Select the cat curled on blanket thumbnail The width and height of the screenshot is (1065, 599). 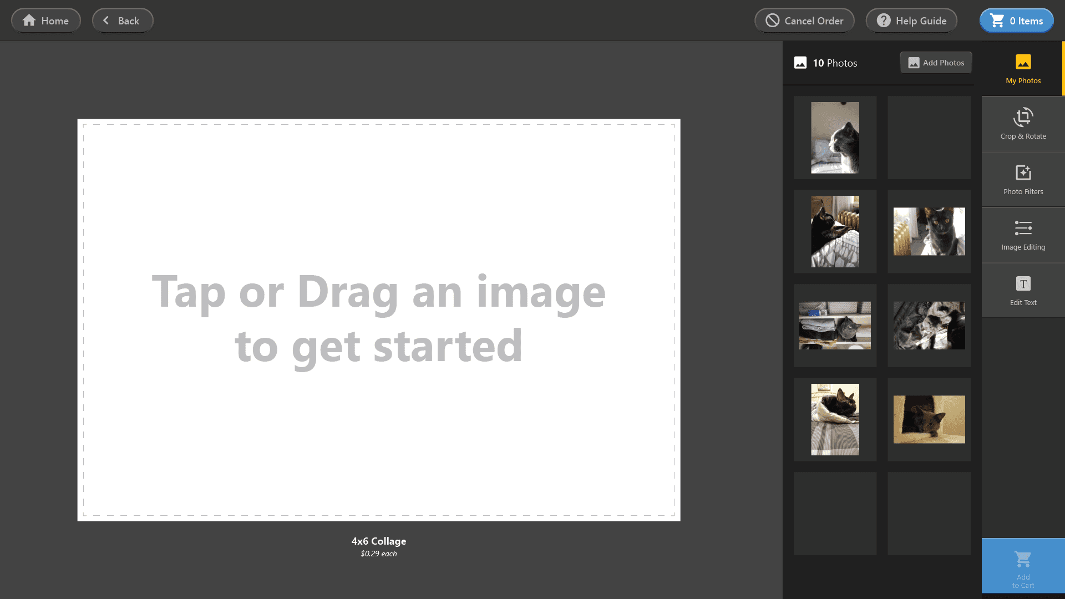click(835, 419)
